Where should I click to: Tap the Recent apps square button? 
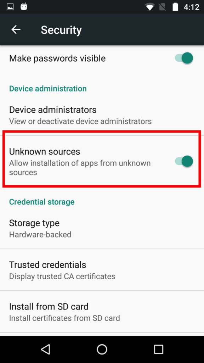coord(158,349)
